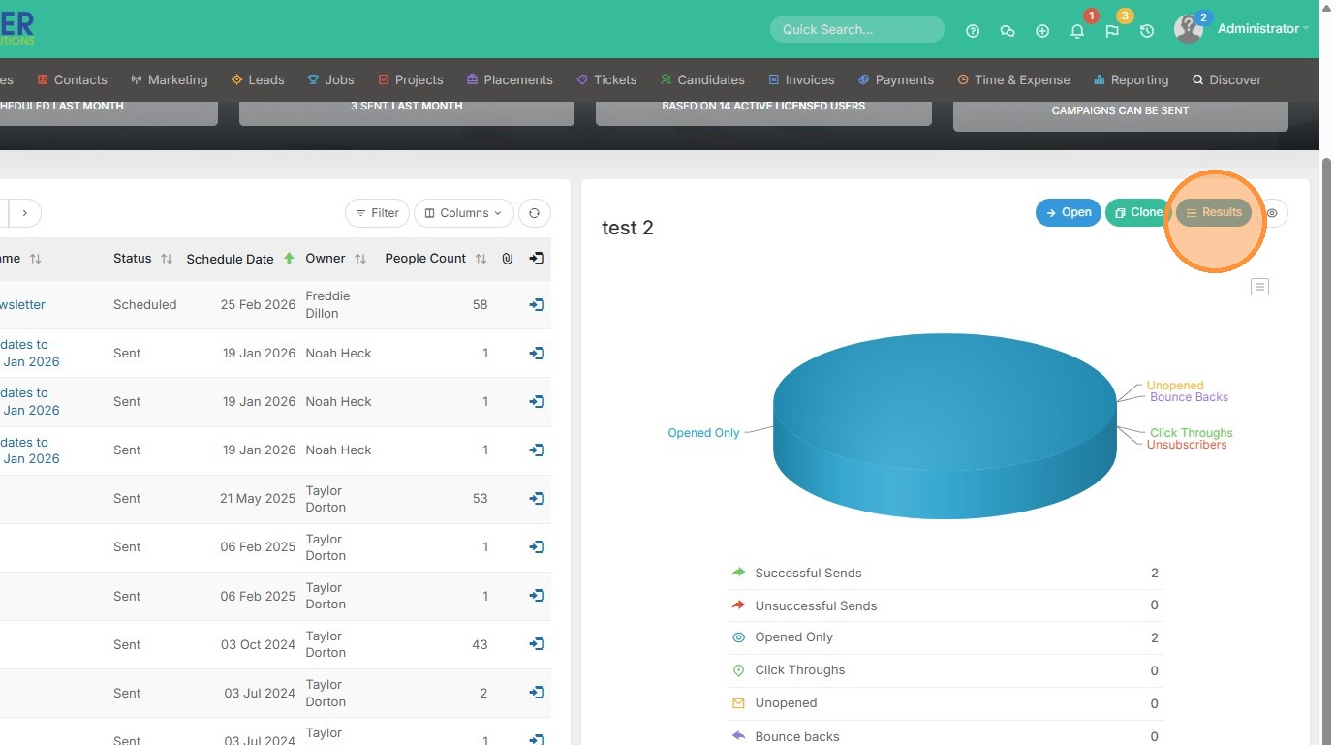This screenshot has width=1334, height=745.
Task: Click the Click Throughs pie chart label
Action: coord(1192,433)
